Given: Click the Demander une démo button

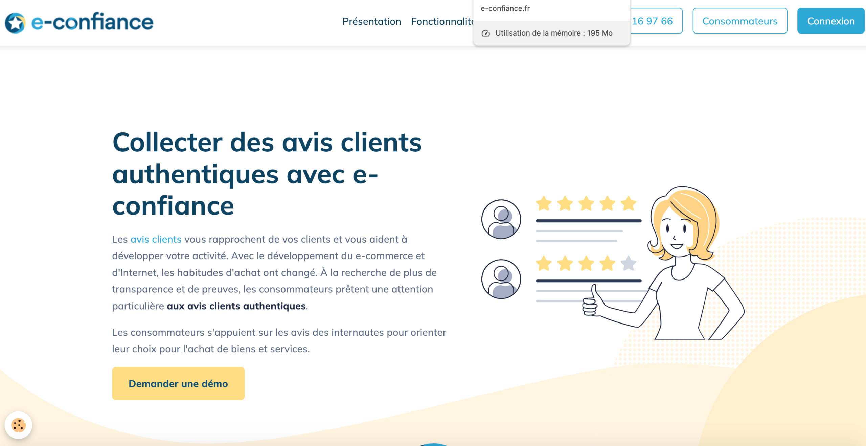Looking at the screenshot, I should tap(178, 383).
